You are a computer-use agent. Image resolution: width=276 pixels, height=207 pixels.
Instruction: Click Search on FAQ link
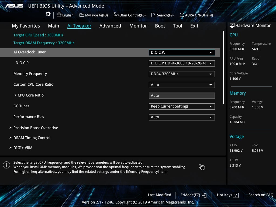[261, 195]
